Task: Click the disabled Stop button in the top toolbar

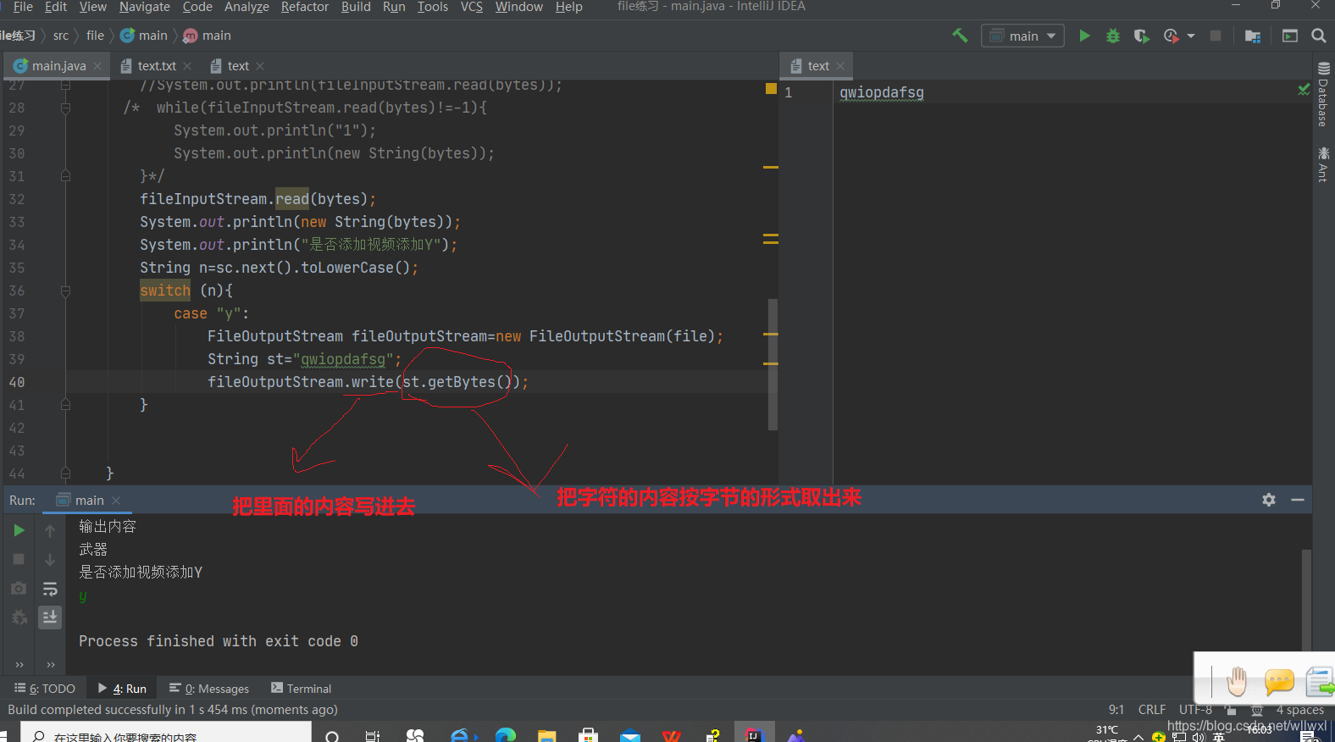Action: point(1216,36)
